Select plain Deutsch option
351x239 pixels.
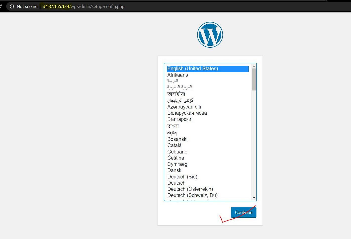click(208, 183)
